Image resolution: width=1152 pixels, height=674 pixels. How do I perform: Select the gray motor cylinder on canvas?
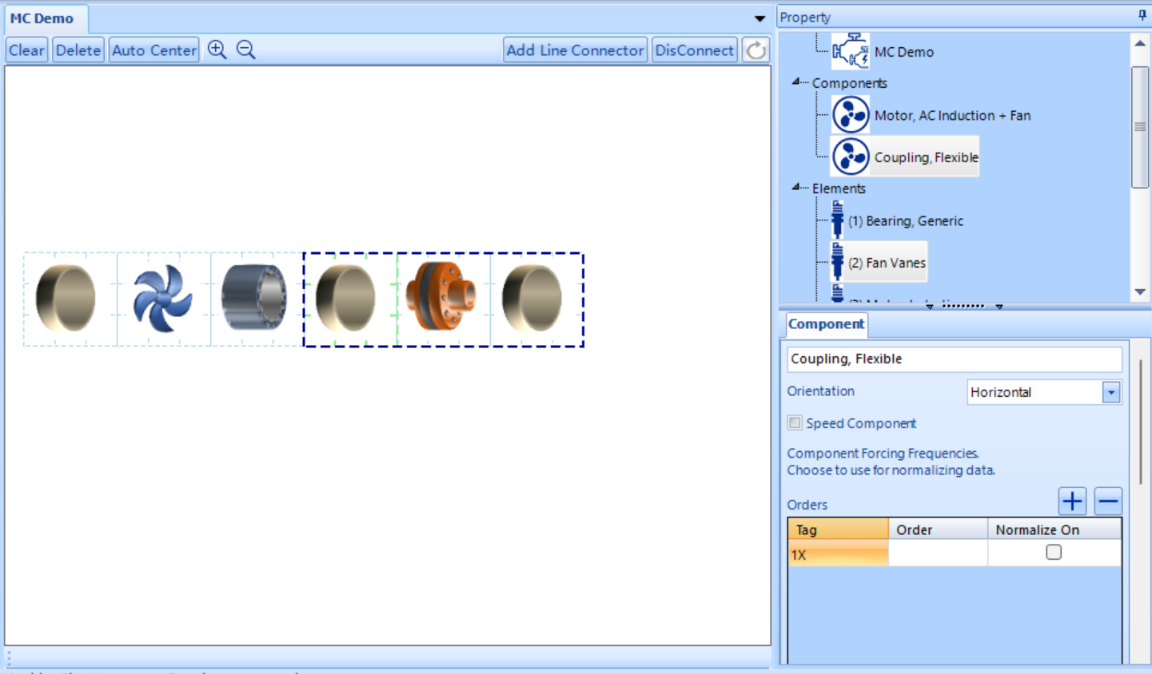click(254, 297)
